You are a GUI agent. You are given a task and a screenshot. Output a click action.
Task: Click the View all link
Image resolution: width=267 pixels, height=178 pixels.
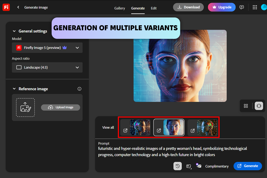pyautogui.click(x=108, y=127)
